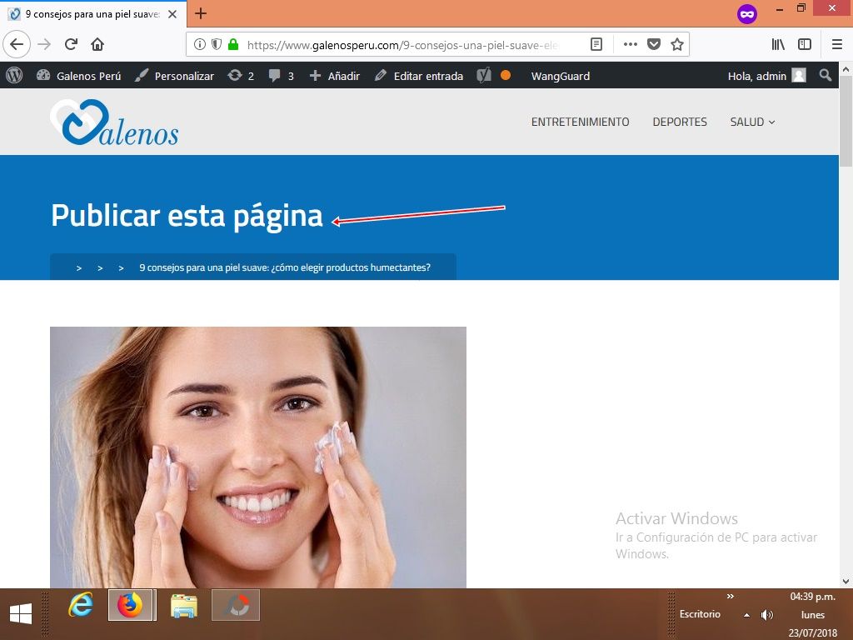The width and height of the screenshot is (853, 640).
Task: Select the '9 consejos para una piel suave' tab
Action: click(92, 14)
